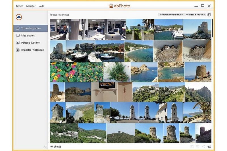Open the N'importe quelle date dropdown
The image size is (227, 151).
171,14
